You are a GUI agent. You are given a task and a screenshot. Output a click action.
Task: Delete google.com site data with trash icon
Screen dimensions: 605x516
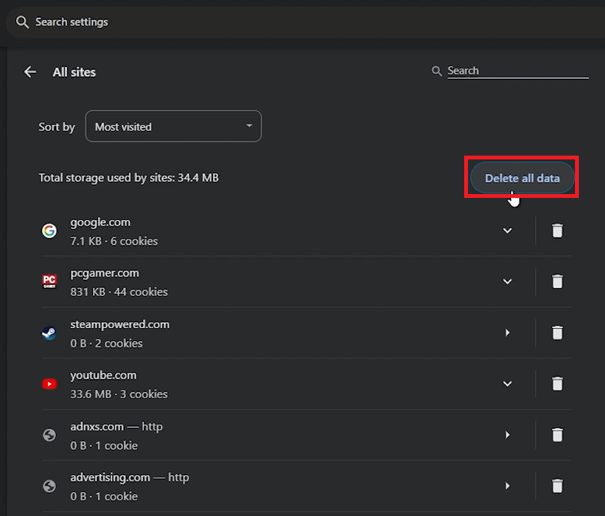(x=557, y=230)
